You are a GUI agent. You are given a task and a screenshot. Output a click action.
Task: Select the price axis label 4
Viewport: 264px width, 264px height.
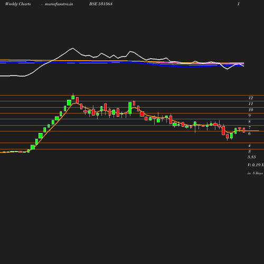click(249, 146)
